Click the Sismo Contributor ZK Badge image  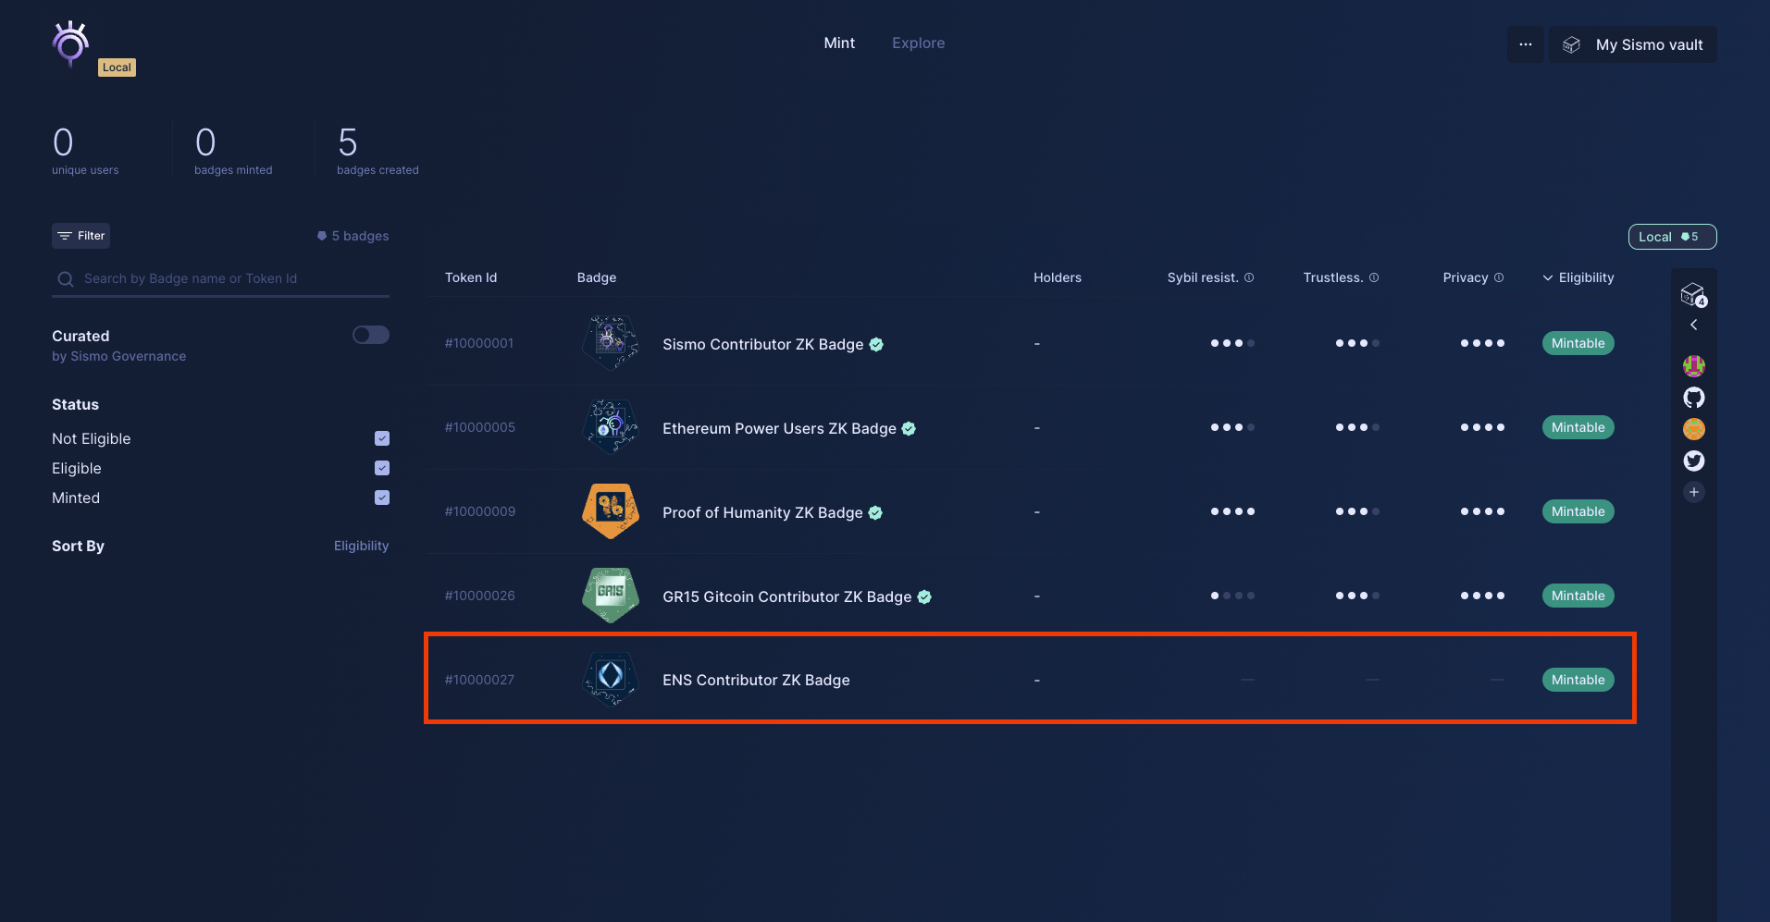pyautogui.click(x=611, y=342)
